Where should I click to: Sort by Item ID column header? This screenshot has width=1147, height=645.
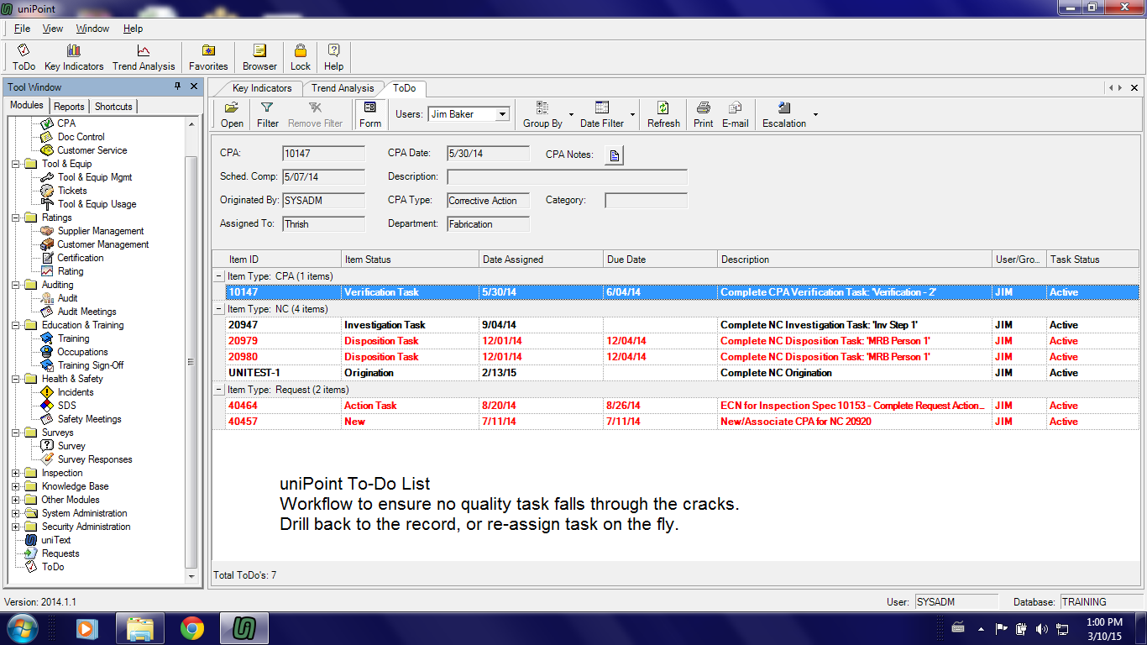coord(276,260)
